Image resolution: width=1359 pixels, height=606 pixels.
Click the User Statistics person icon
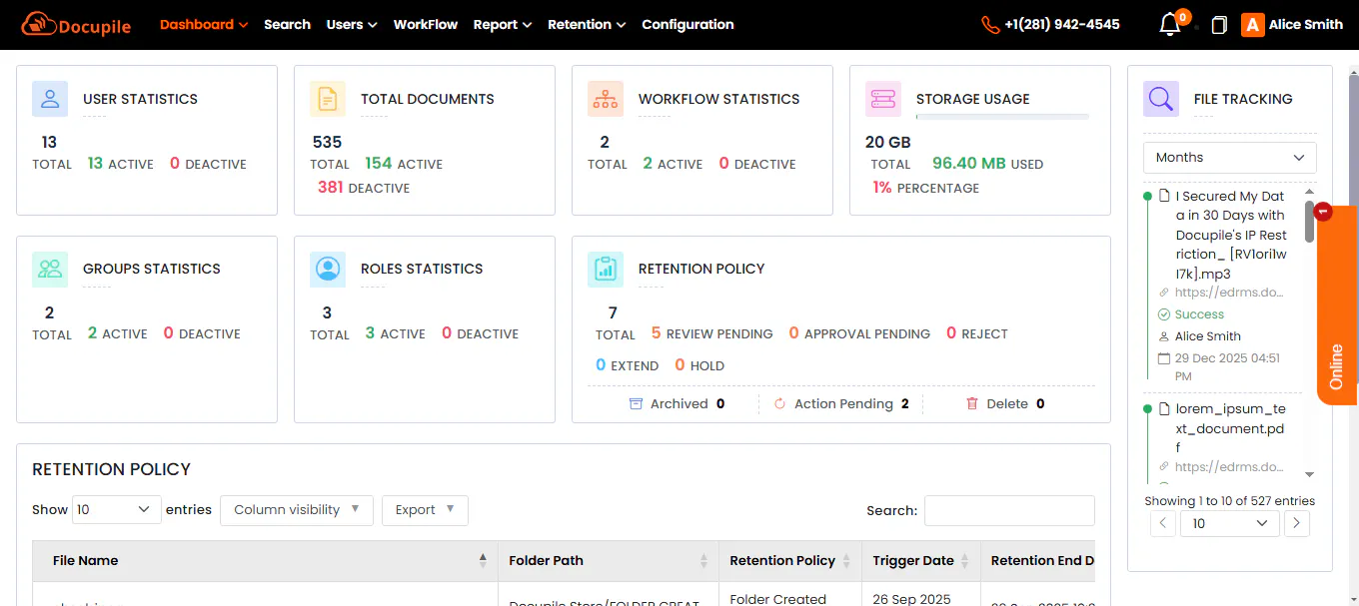point(50,99)
